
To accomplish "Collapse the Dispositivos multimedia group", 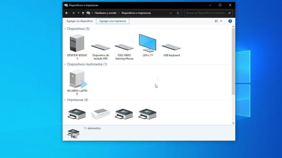I will (x=65, y=64).
